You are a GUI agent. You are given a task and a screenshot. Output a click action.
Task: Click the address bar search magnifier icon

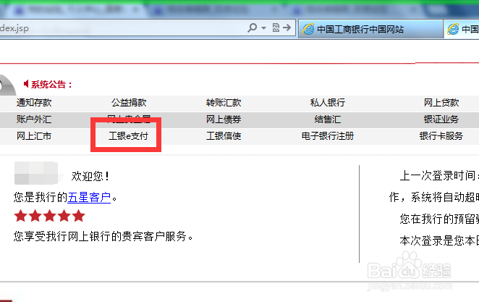click(253, 28)
